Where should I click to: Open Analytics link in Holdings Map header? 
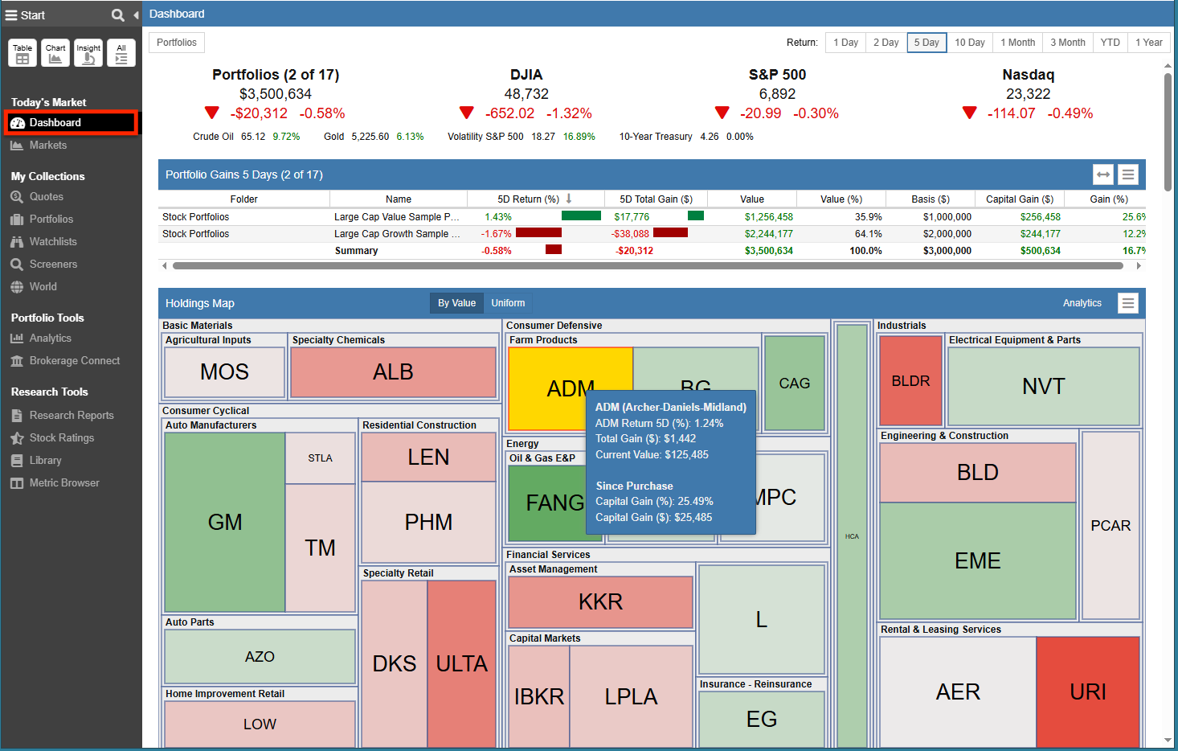(x=1082, y=303)
